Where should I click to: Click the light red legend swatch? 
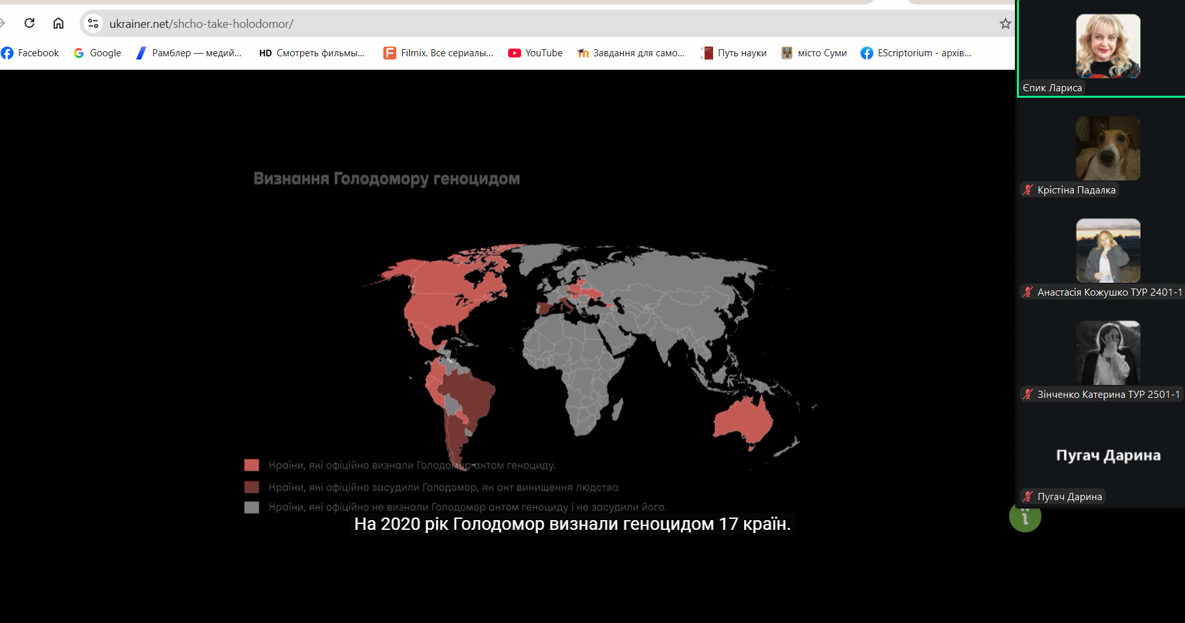click(251, 465)
